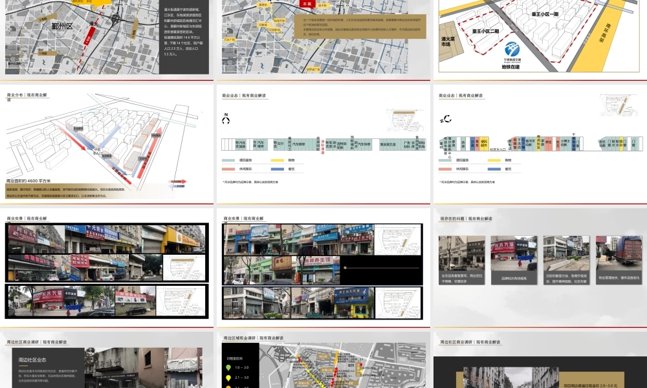The height and width of the screenshot is (388, 647).
Task: Click north arrow in slide with 社区主入口
Action: pos(444,120)
